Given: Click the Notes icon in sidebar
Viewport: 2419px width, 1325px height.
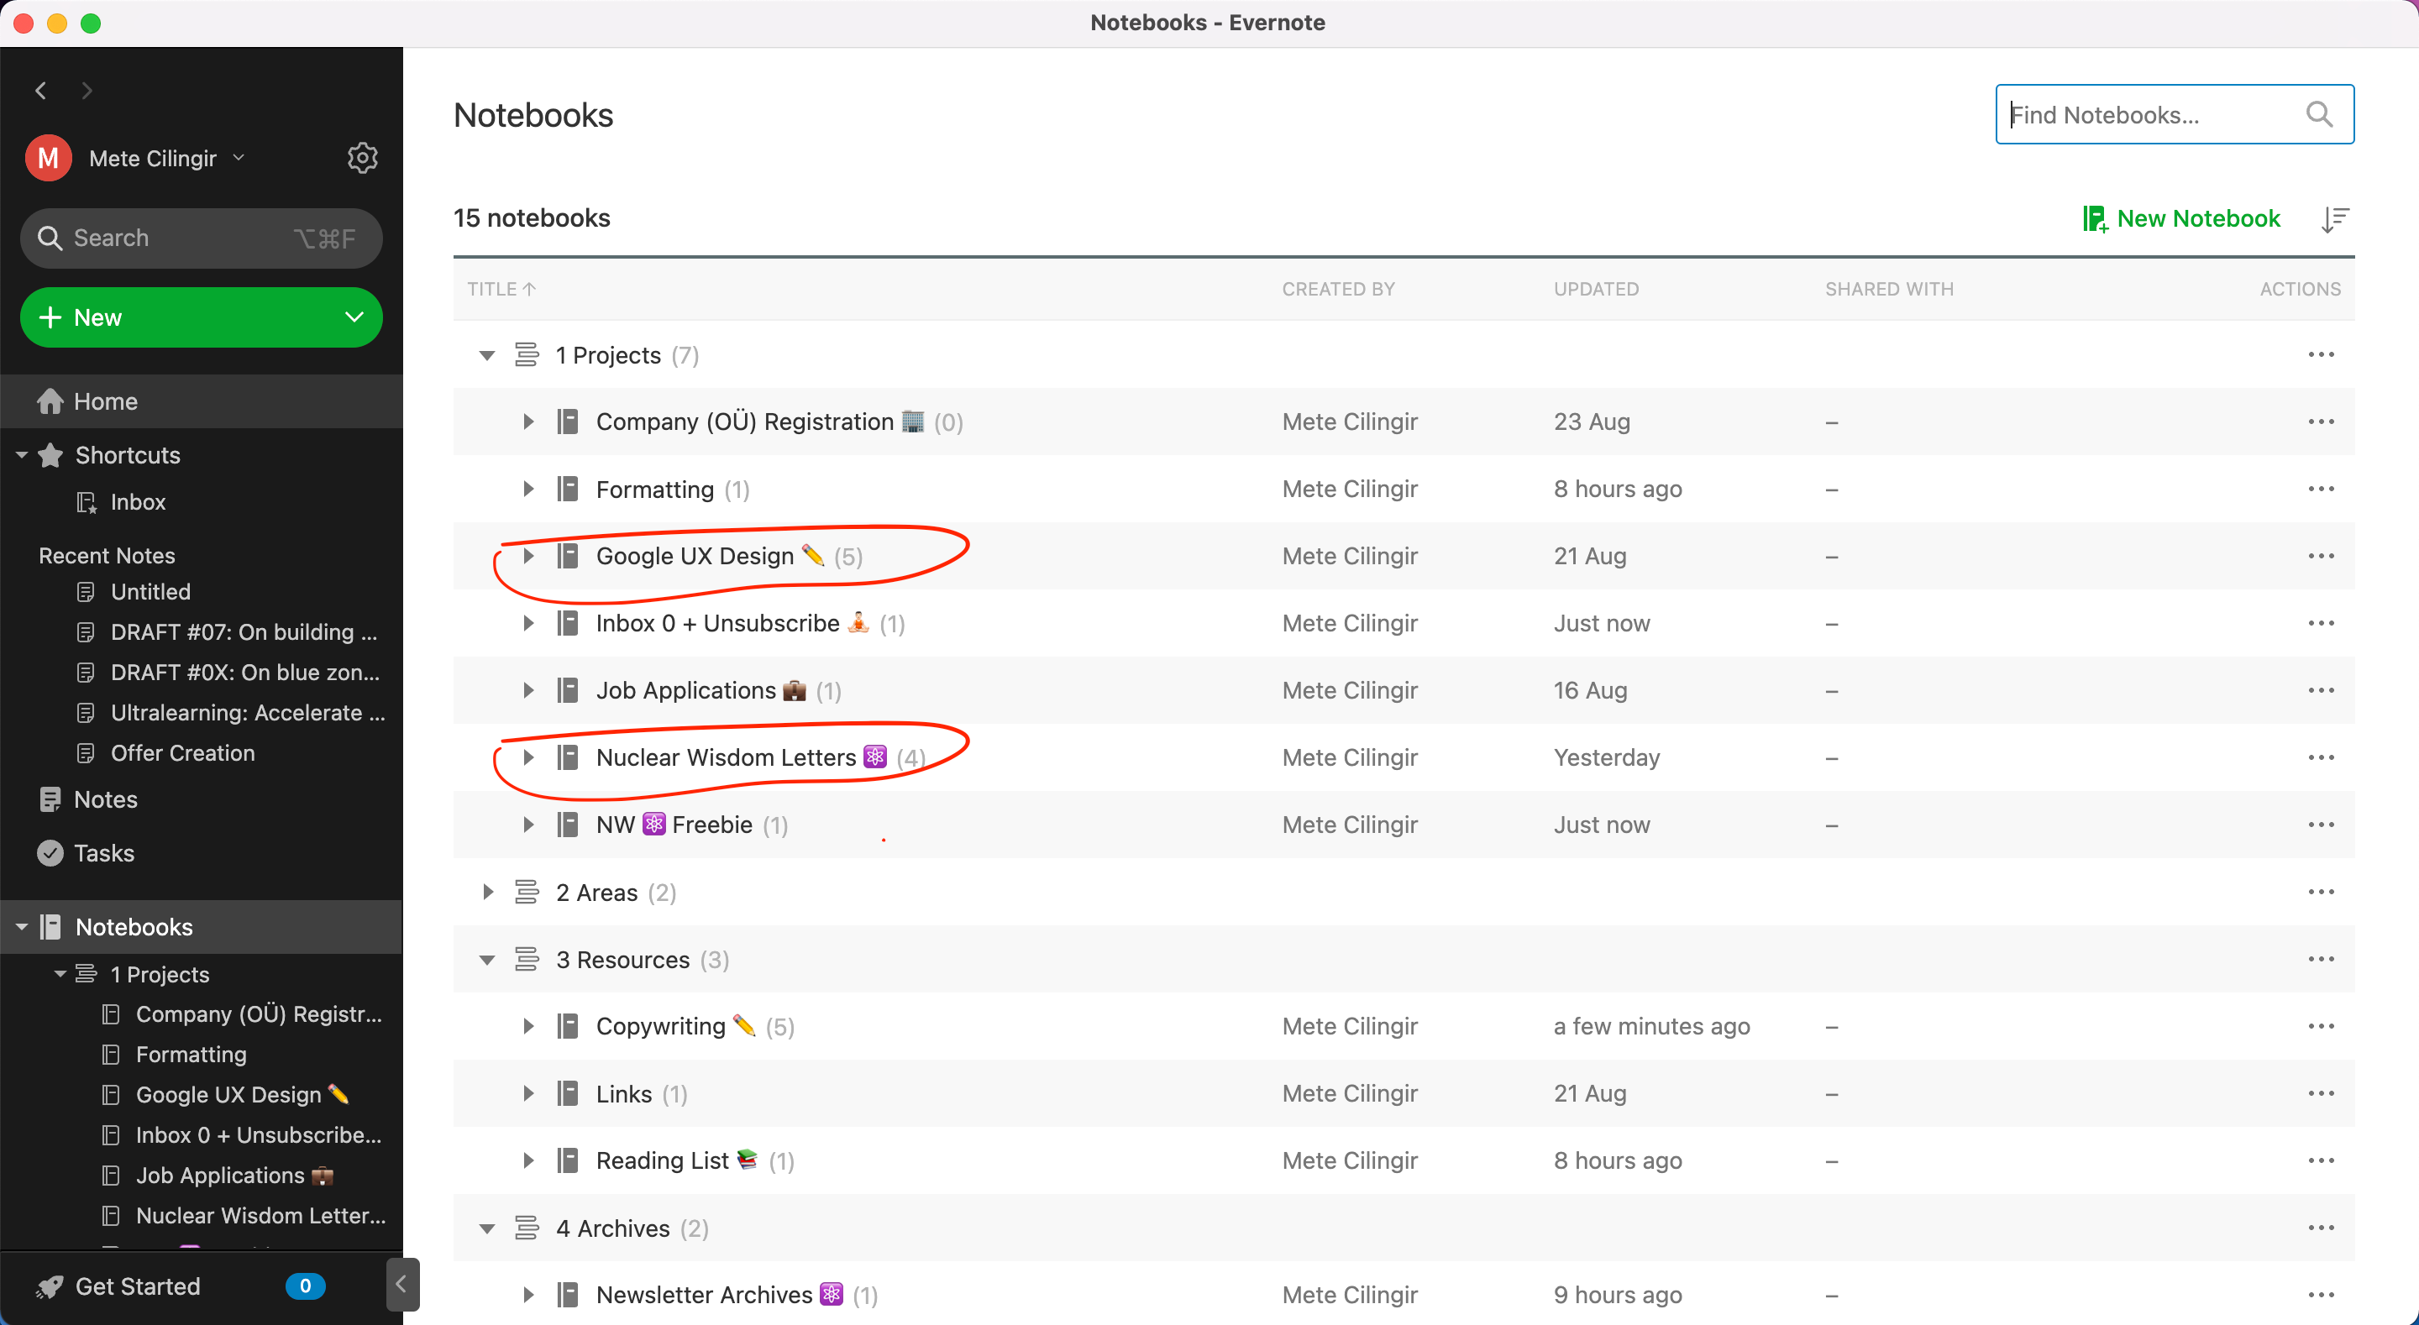Looking at the screenshot, I should point(50,799).
